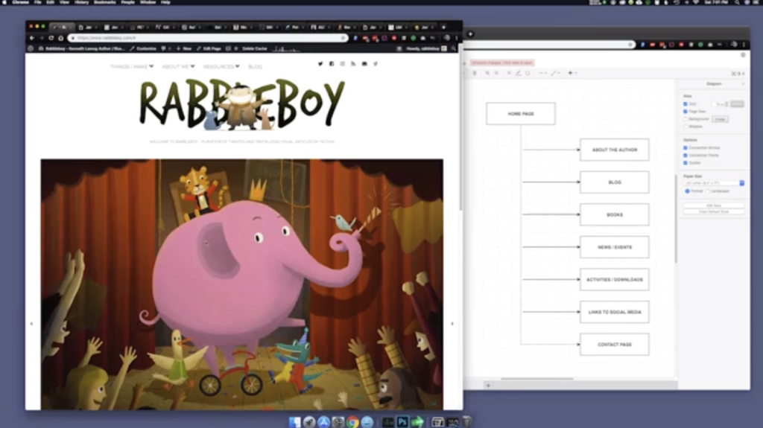Click the grid color swatch beside grid size

(737, 104)
